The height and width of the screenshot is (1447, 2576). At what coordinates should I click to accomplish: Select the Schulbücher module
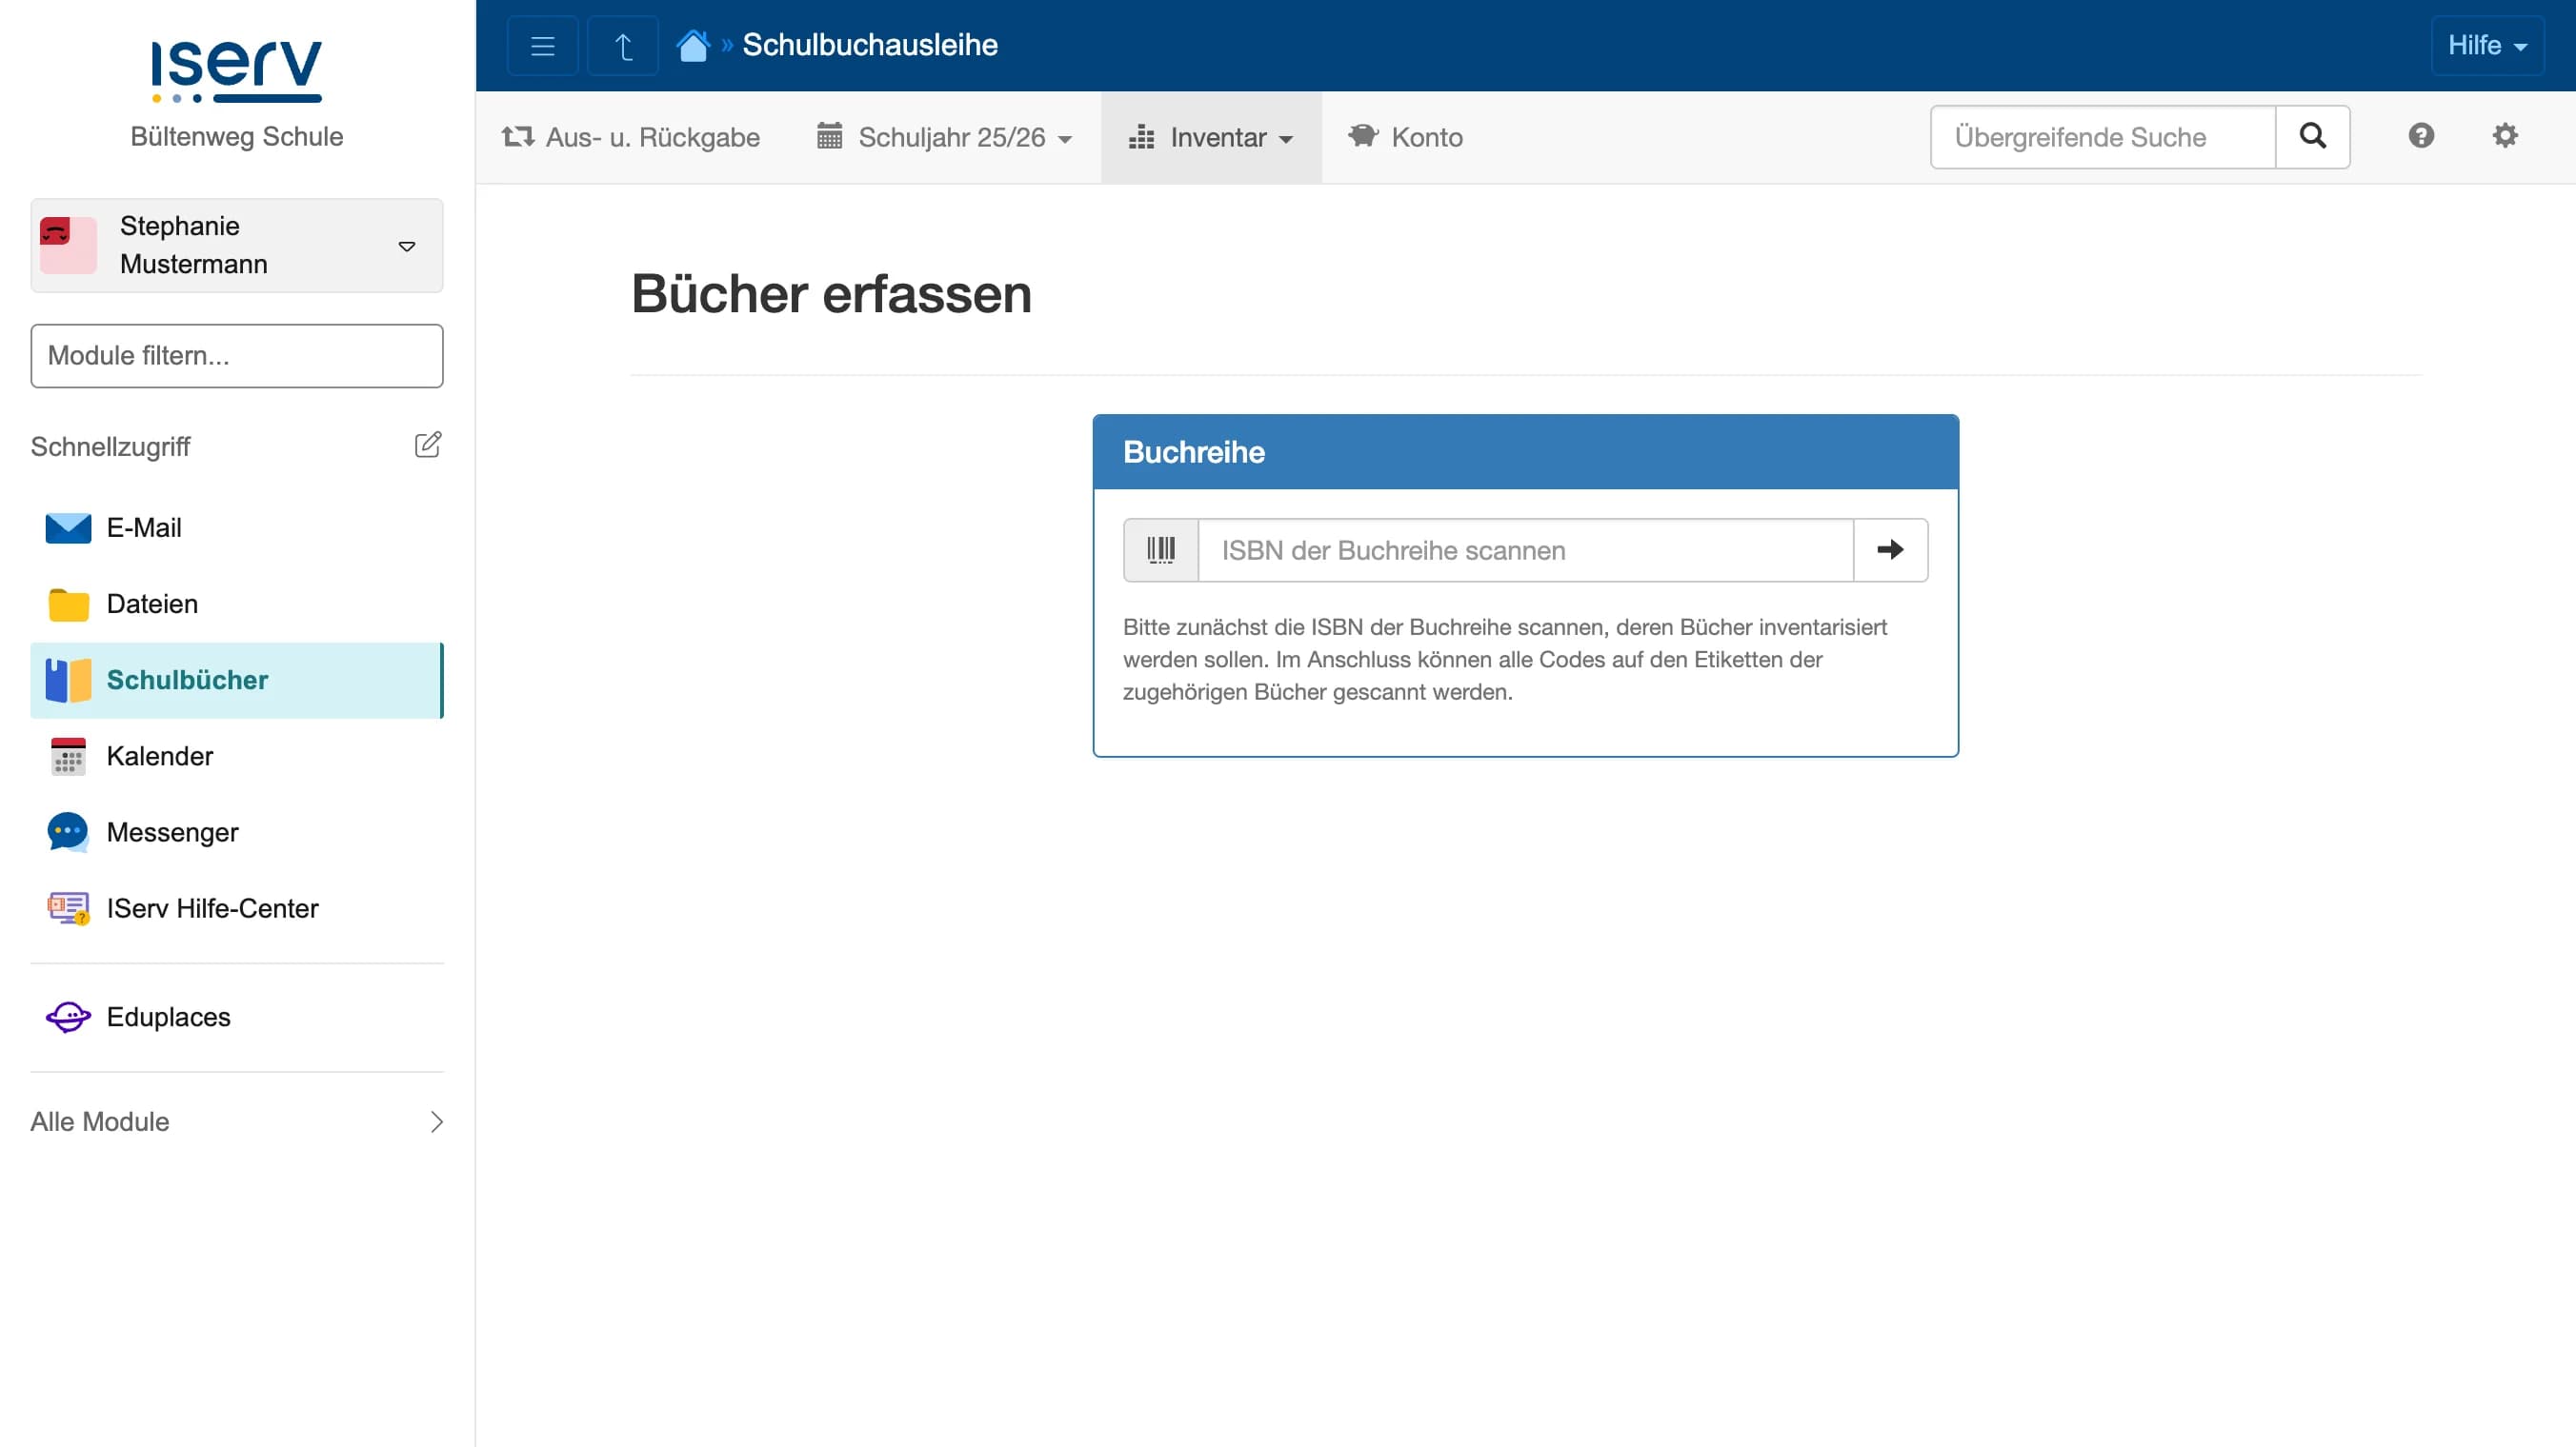coord(186,680)
